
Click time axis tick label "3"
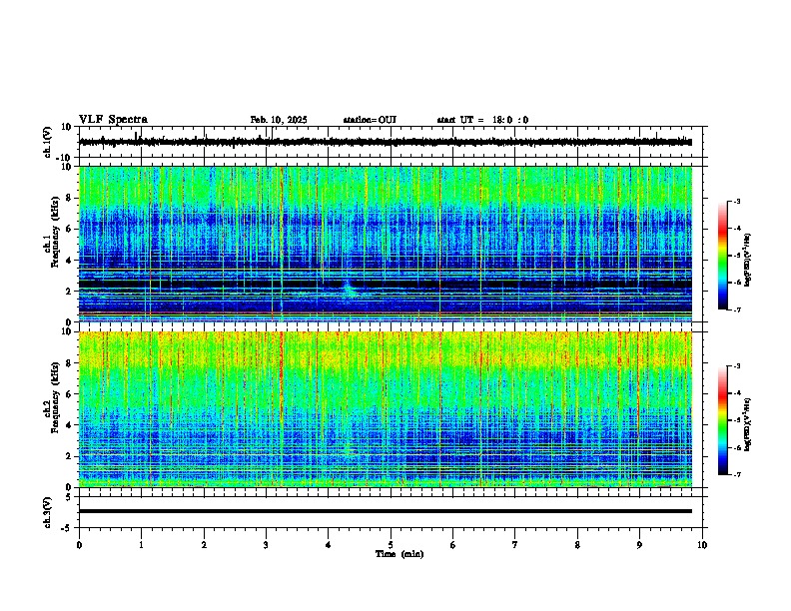click(266, 545)
